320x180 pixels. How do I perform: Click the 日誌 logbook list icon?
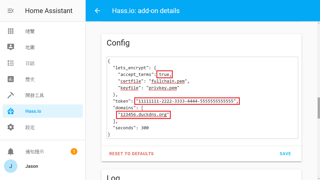pos(10,63)
